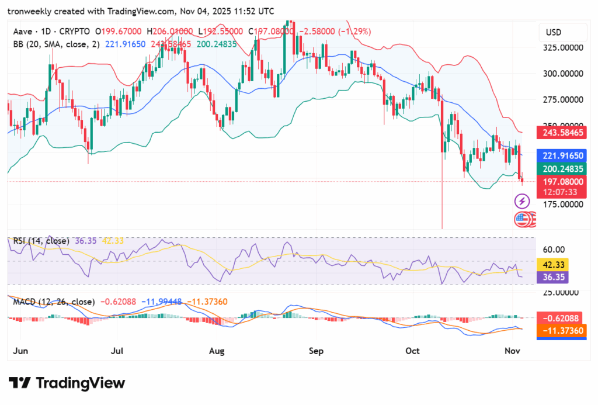
Task: Click the red -0.62088 MACD histogram label
Action: click(x=561, y=319)
